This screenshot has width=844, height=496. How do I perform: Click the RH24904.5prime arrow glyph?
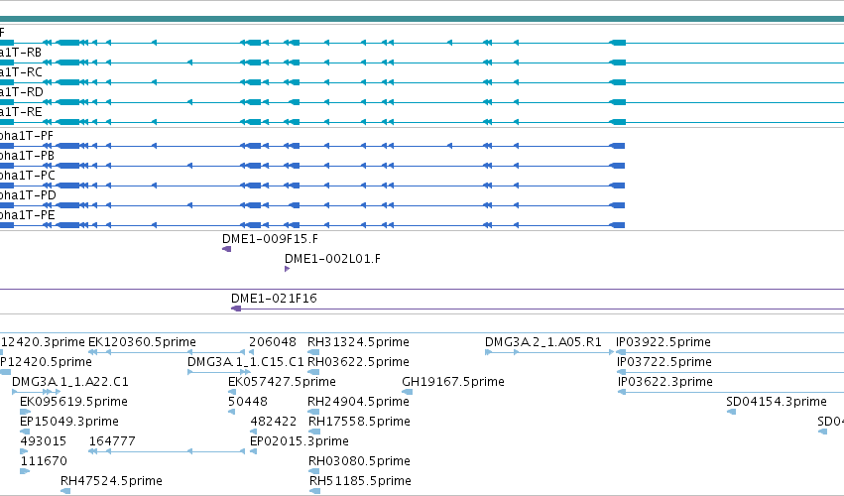point(313,412)
